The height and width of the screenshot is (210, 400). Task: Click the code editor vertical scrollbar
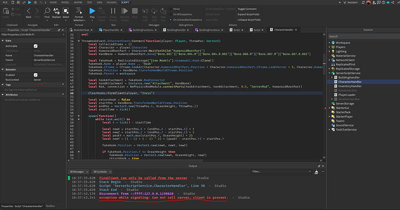pos(324,96)
